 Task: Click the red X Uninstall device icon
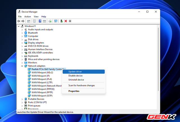coord(66,21)
